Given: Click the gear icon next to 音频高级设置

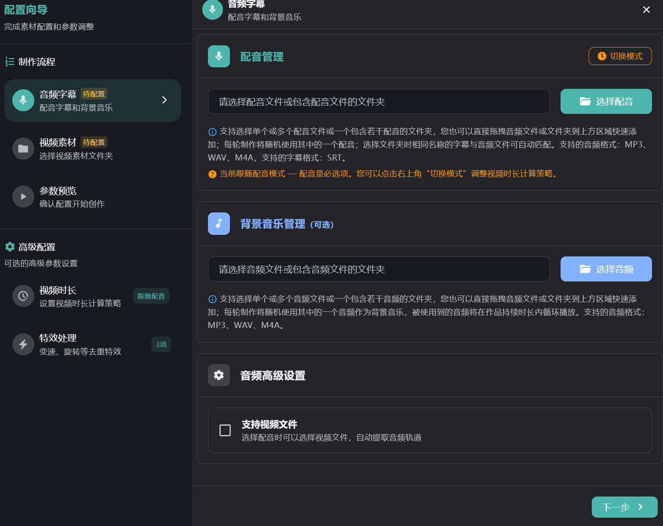Looking at the screenshot, I should coord(219,375).
